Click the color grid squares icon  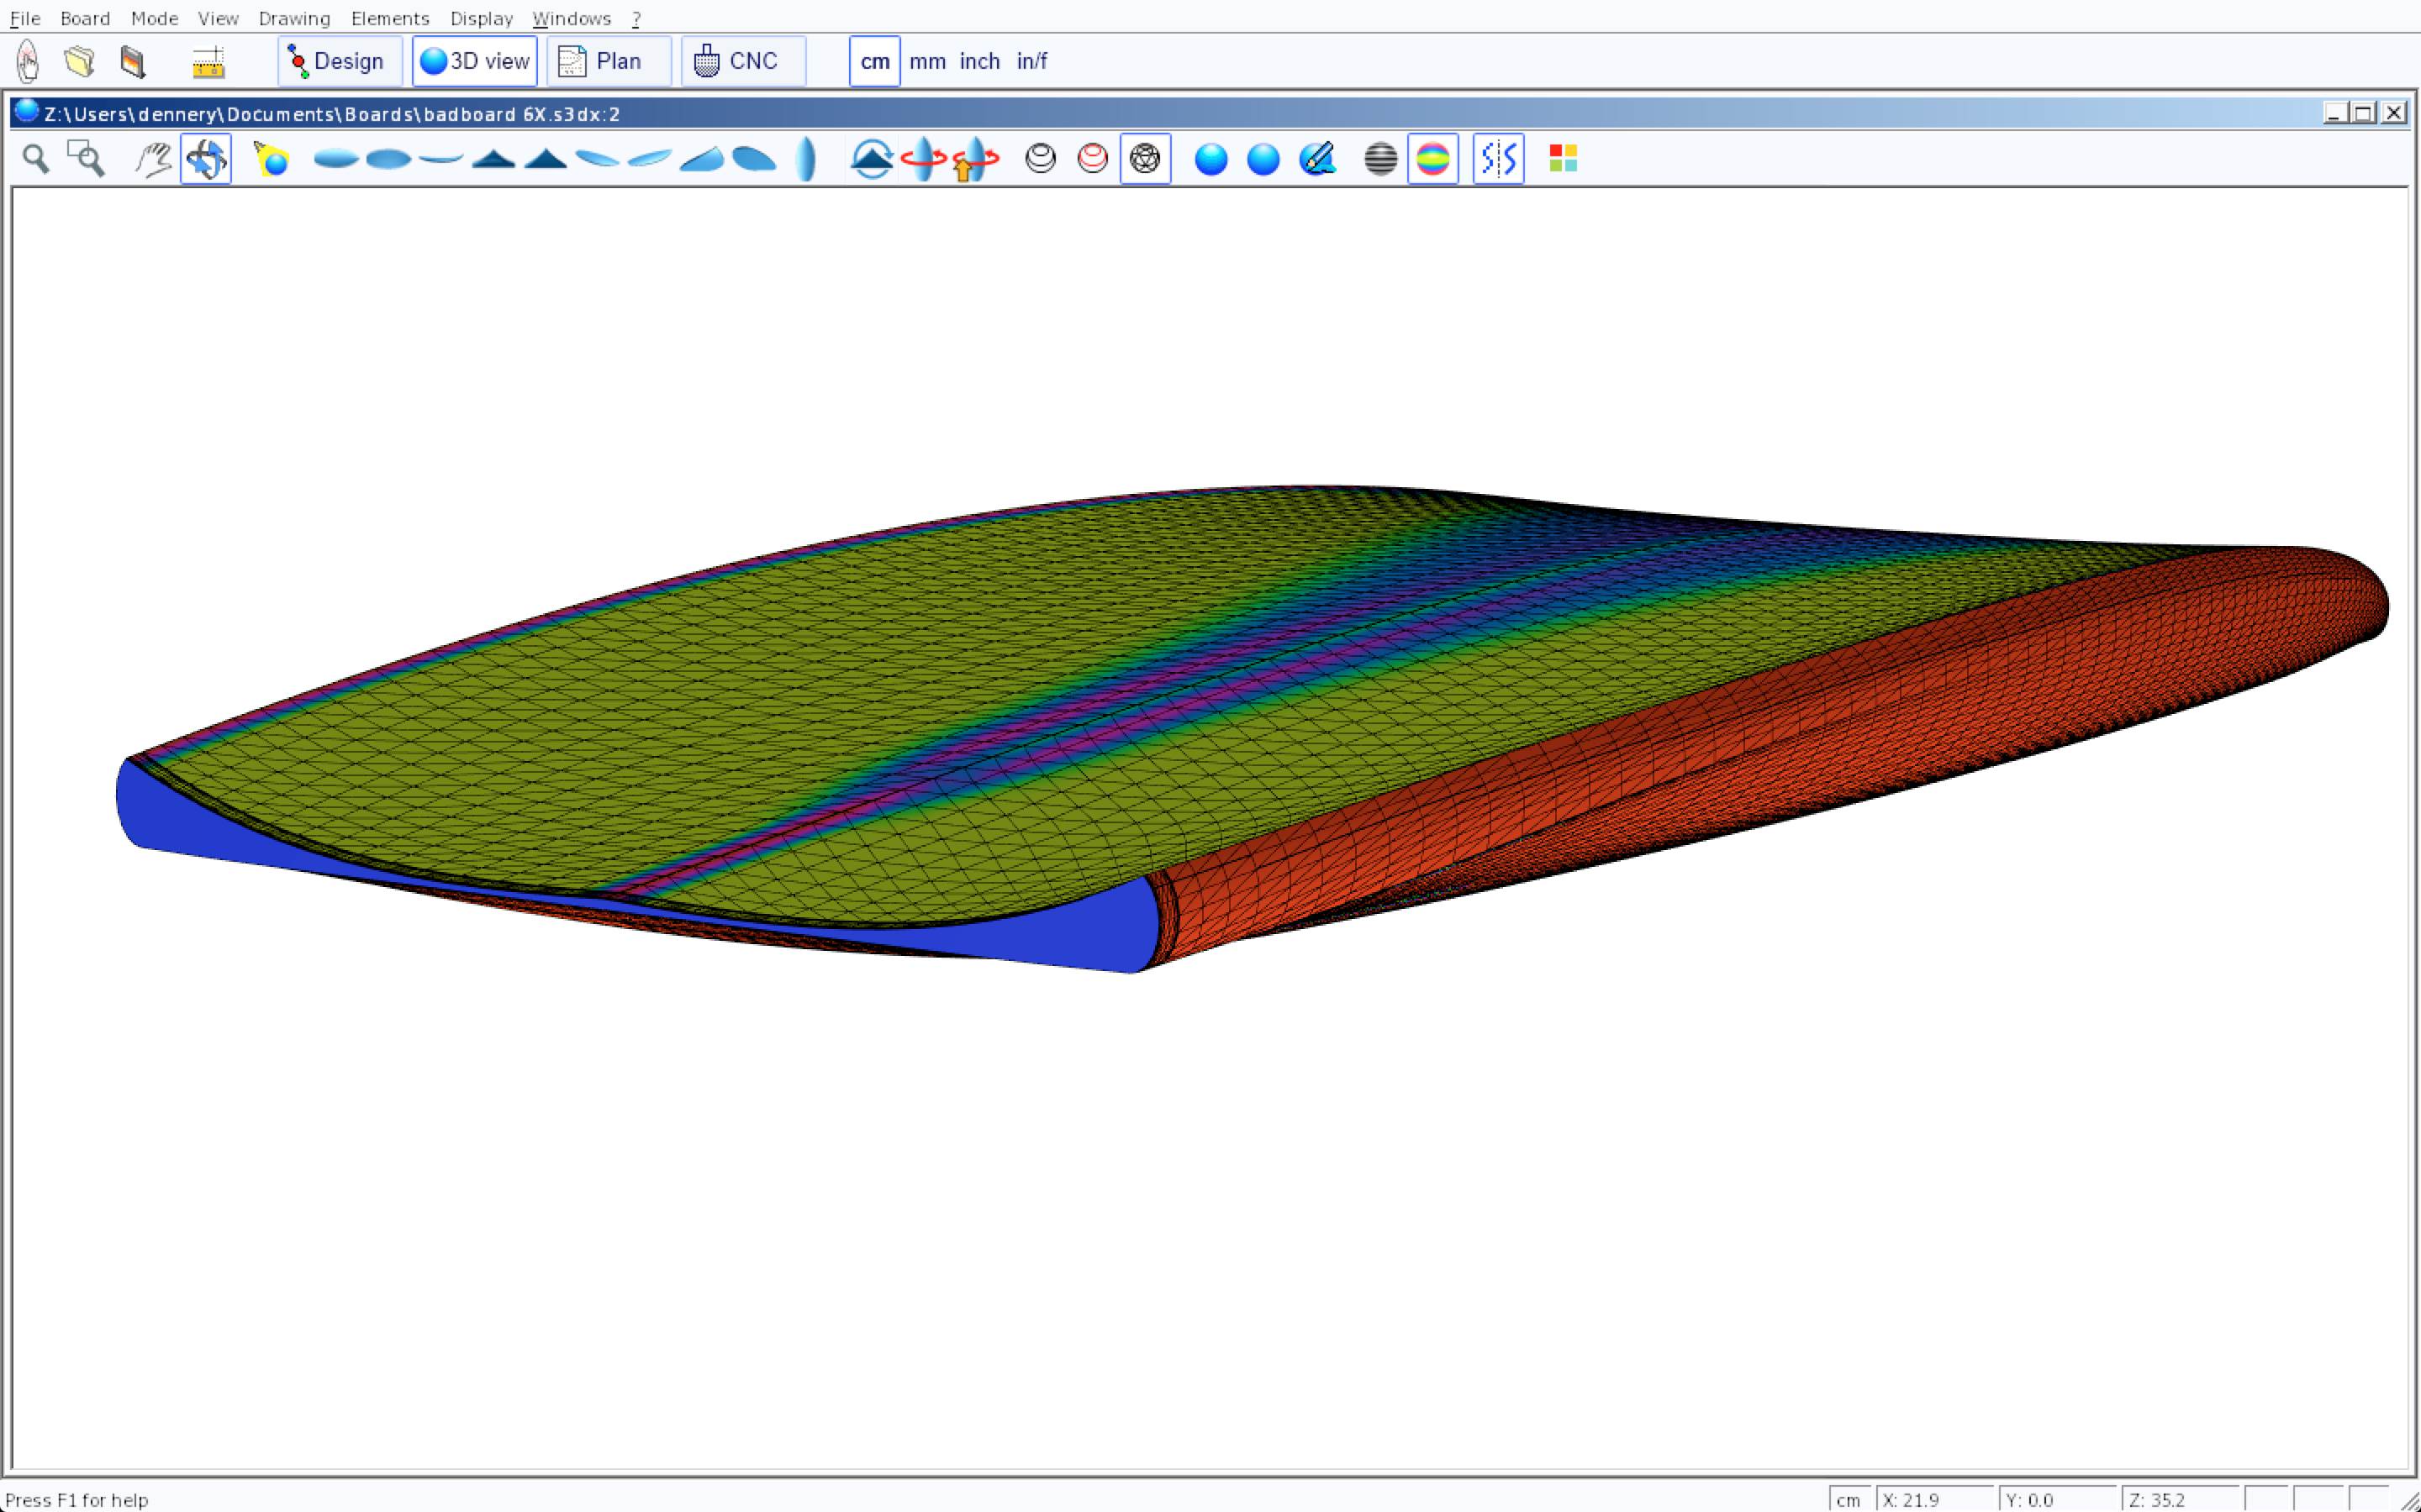1563,159
